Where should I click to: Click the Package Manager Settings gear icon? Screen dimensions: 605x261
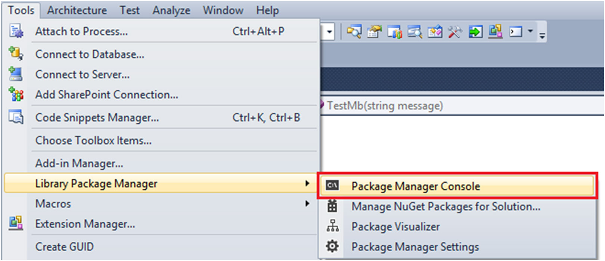pos(332,246)
